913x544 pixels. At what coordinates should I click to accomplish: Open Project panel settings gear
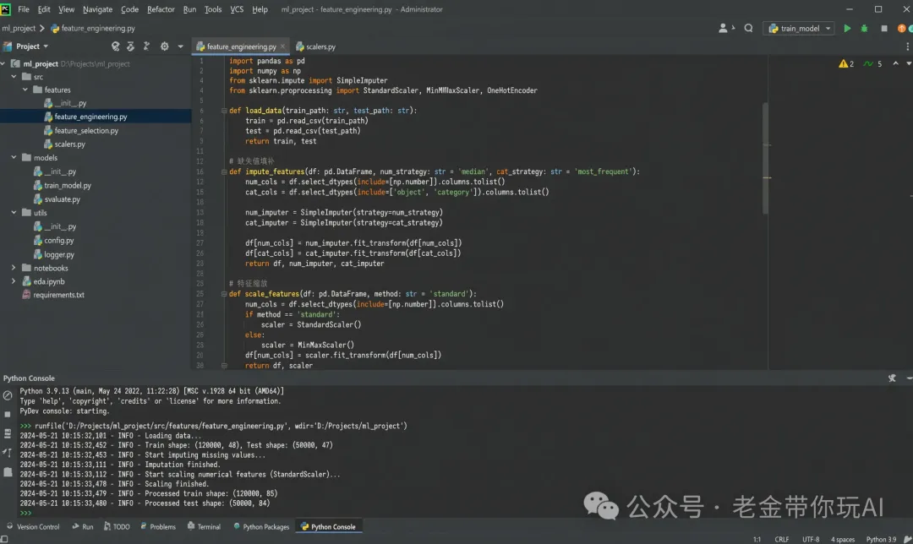(165, 46)
